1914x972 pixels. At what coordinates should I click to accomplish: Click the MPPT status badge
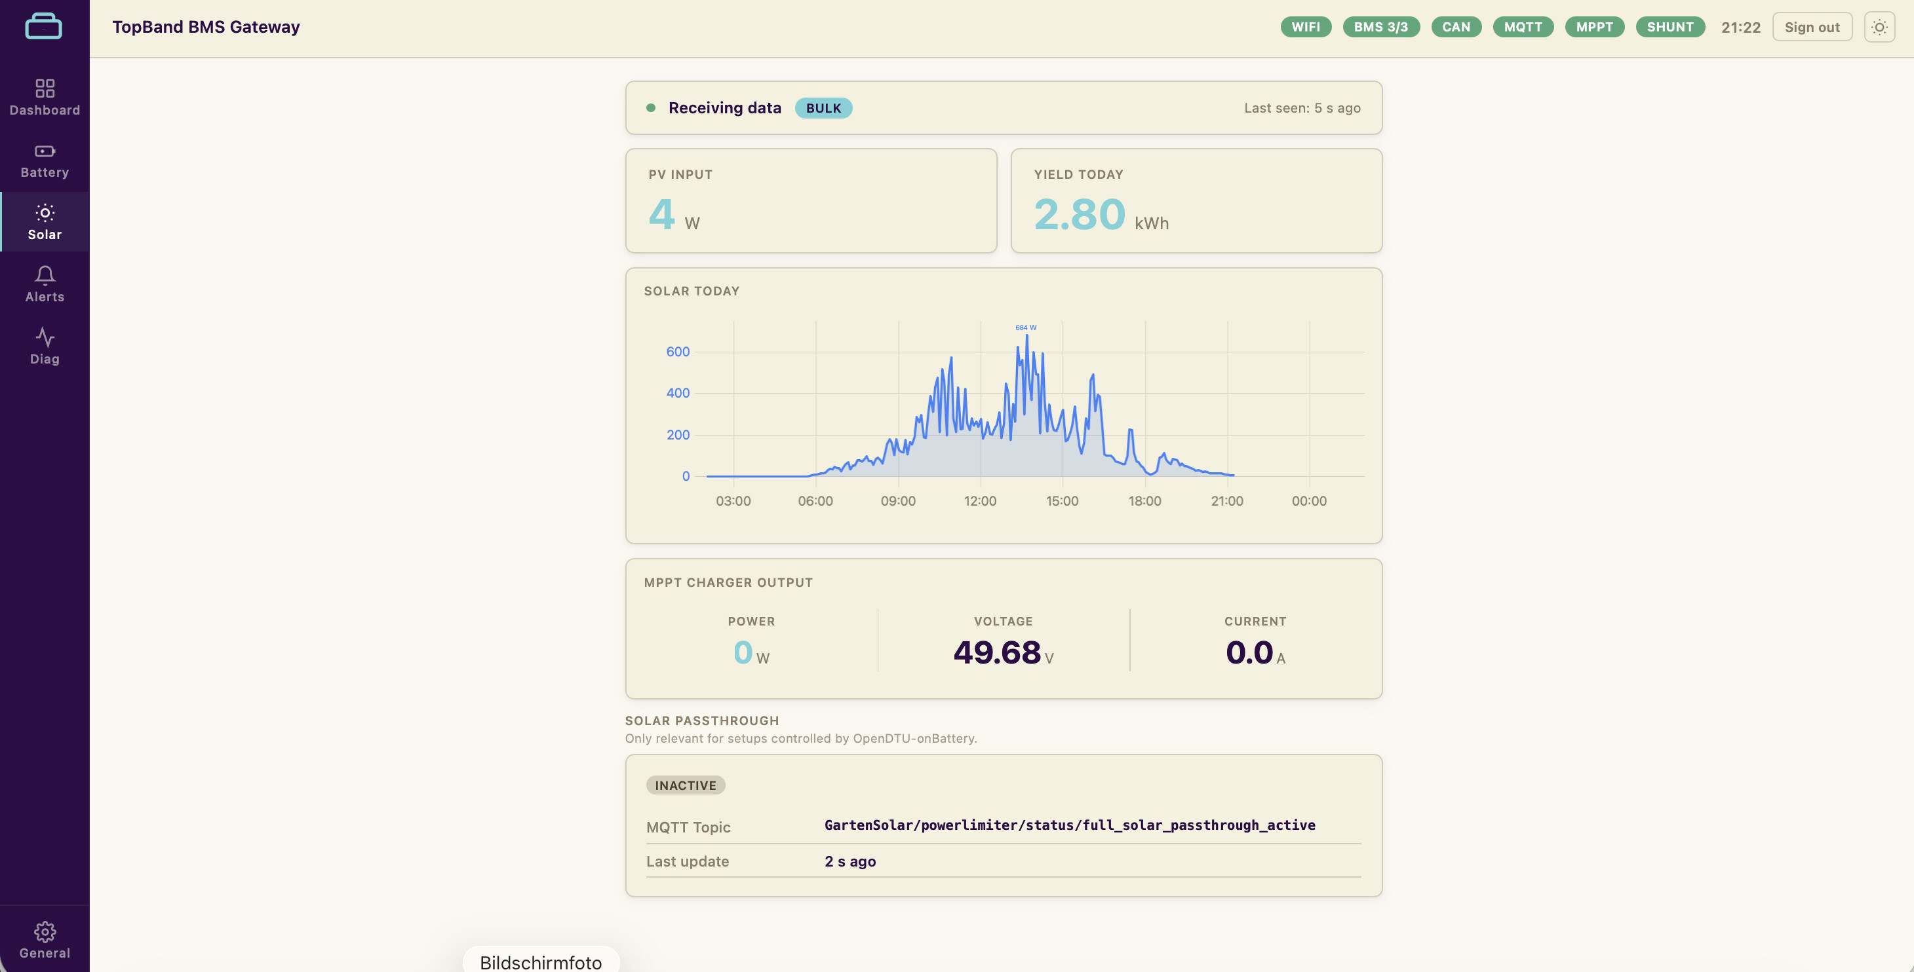1593,28
